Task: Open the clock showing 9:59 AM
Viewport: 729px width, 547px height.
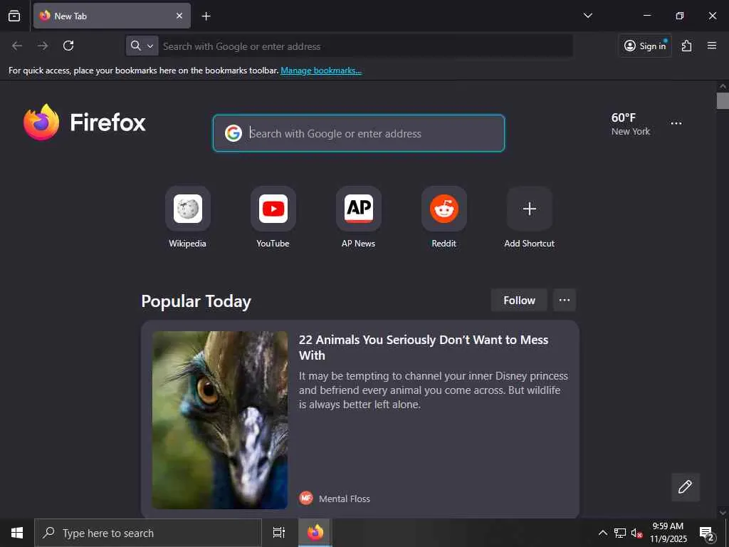Action: click(x=668, y=533)
